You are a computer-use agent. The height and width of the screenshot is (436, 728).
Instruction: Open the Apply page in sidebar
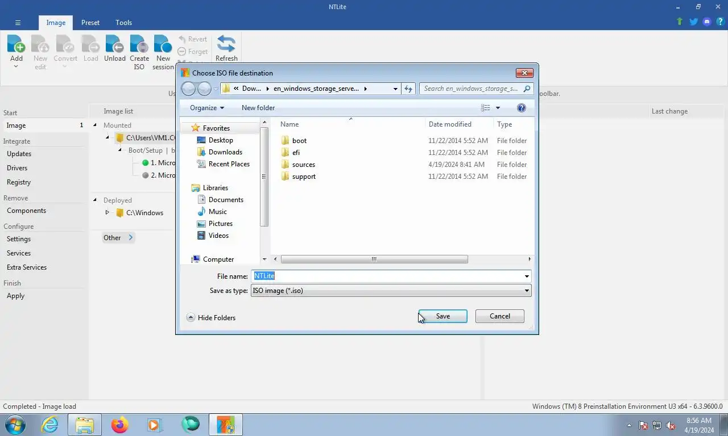tap(15, 296)
